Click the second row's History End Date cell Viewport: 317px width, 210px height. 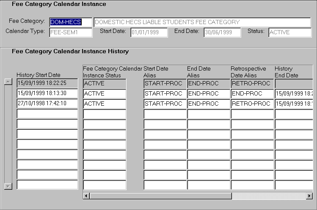tap(294, 93)
